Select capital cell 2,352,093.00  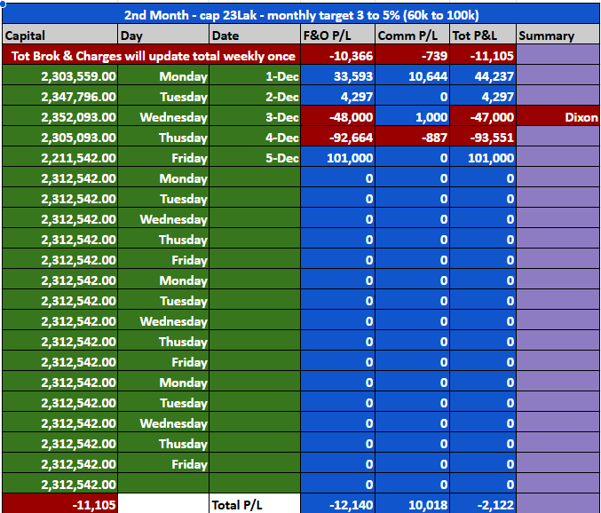click(x=60, y=117)
